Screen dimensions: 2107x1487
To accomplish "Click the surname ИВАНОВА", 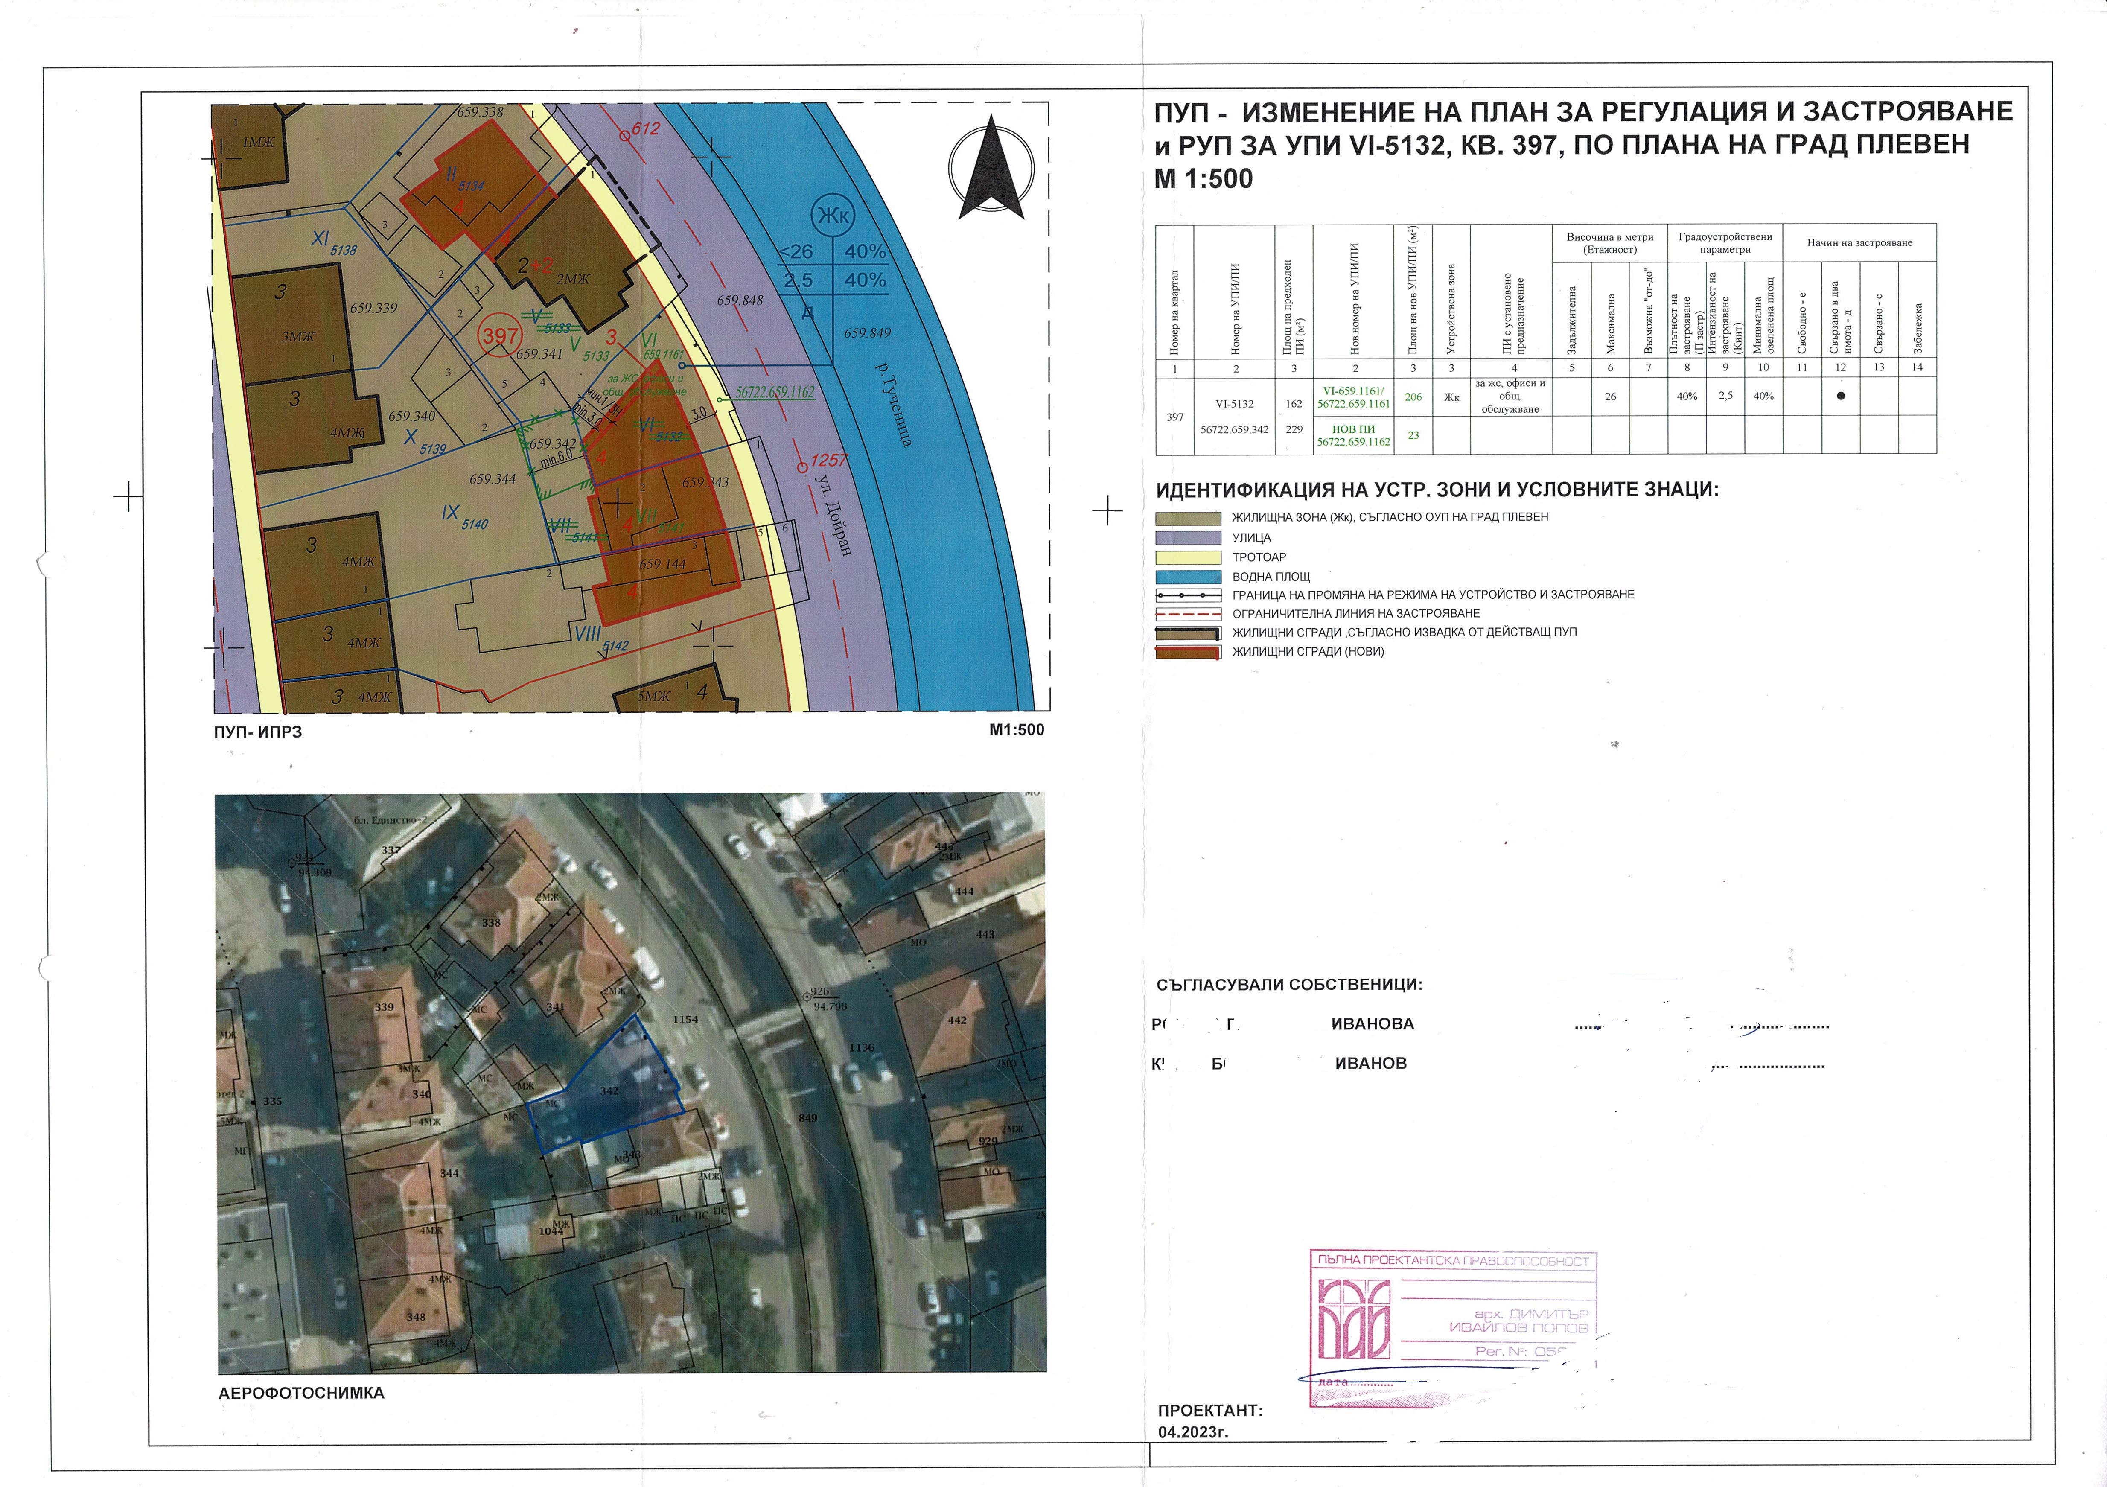I will (1373, 1024).
